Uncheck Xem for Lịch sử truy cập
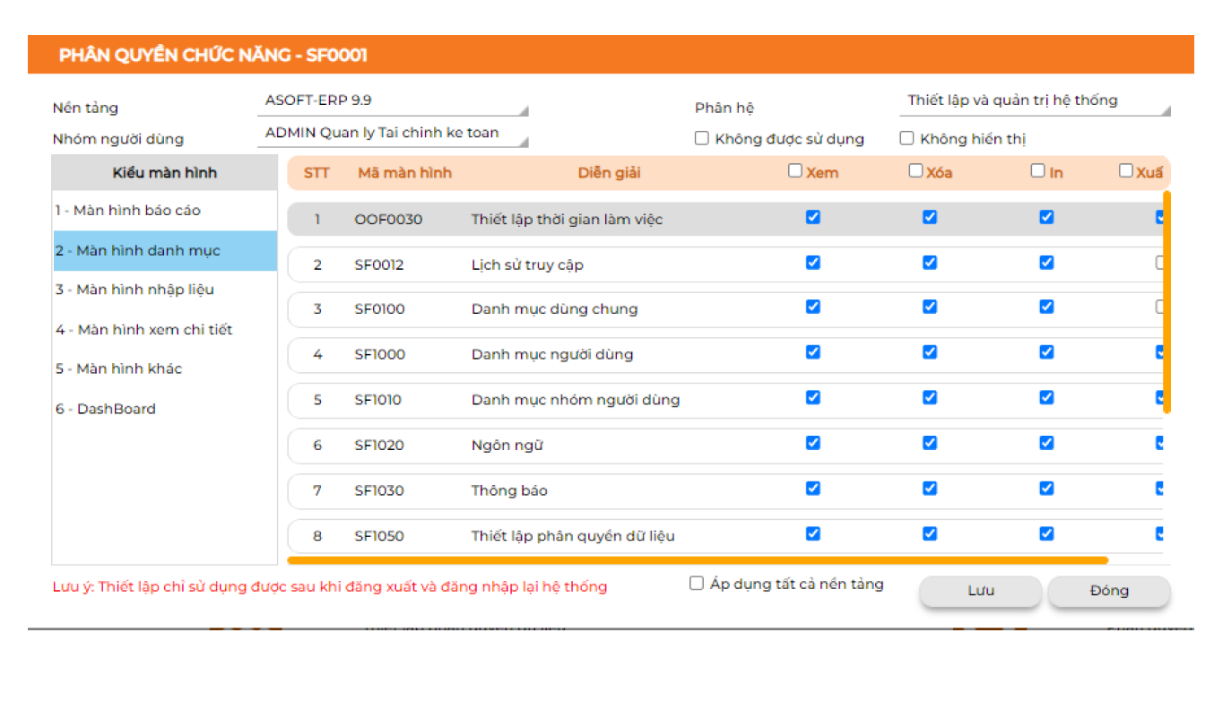The width and height of the screenshot is (1214, 728). pyautogui.click(x=813, y=263)
